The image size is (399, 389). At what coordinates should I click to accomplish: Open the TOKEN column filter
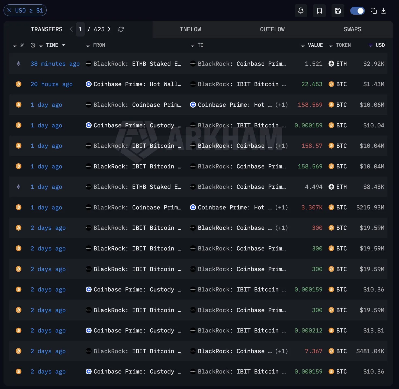point(331,45)
